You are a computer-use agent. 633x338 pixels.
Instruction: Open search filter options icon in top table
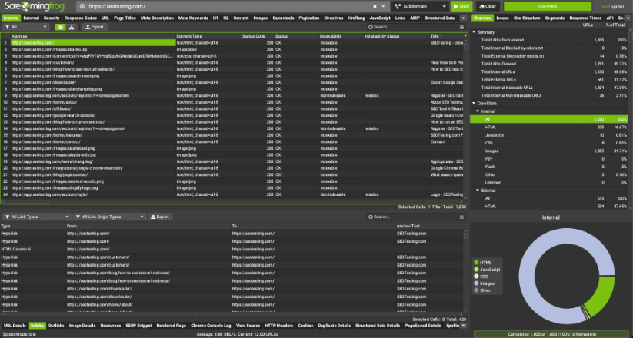(463, 26)
